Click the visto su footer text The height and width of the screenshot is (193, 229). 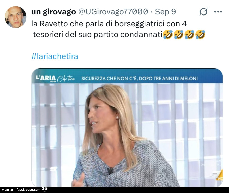point(7,190)
